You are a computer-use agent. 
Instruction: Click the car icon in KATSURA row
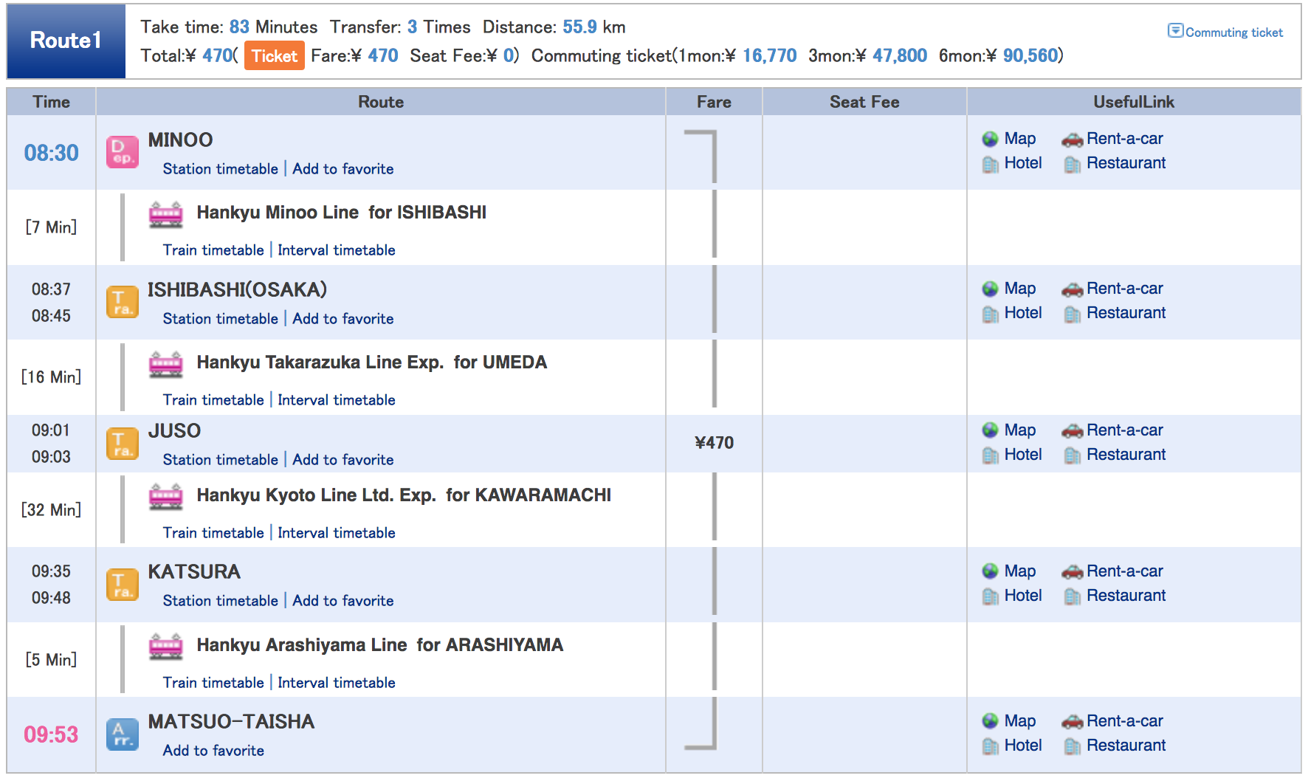point(1073,571)
